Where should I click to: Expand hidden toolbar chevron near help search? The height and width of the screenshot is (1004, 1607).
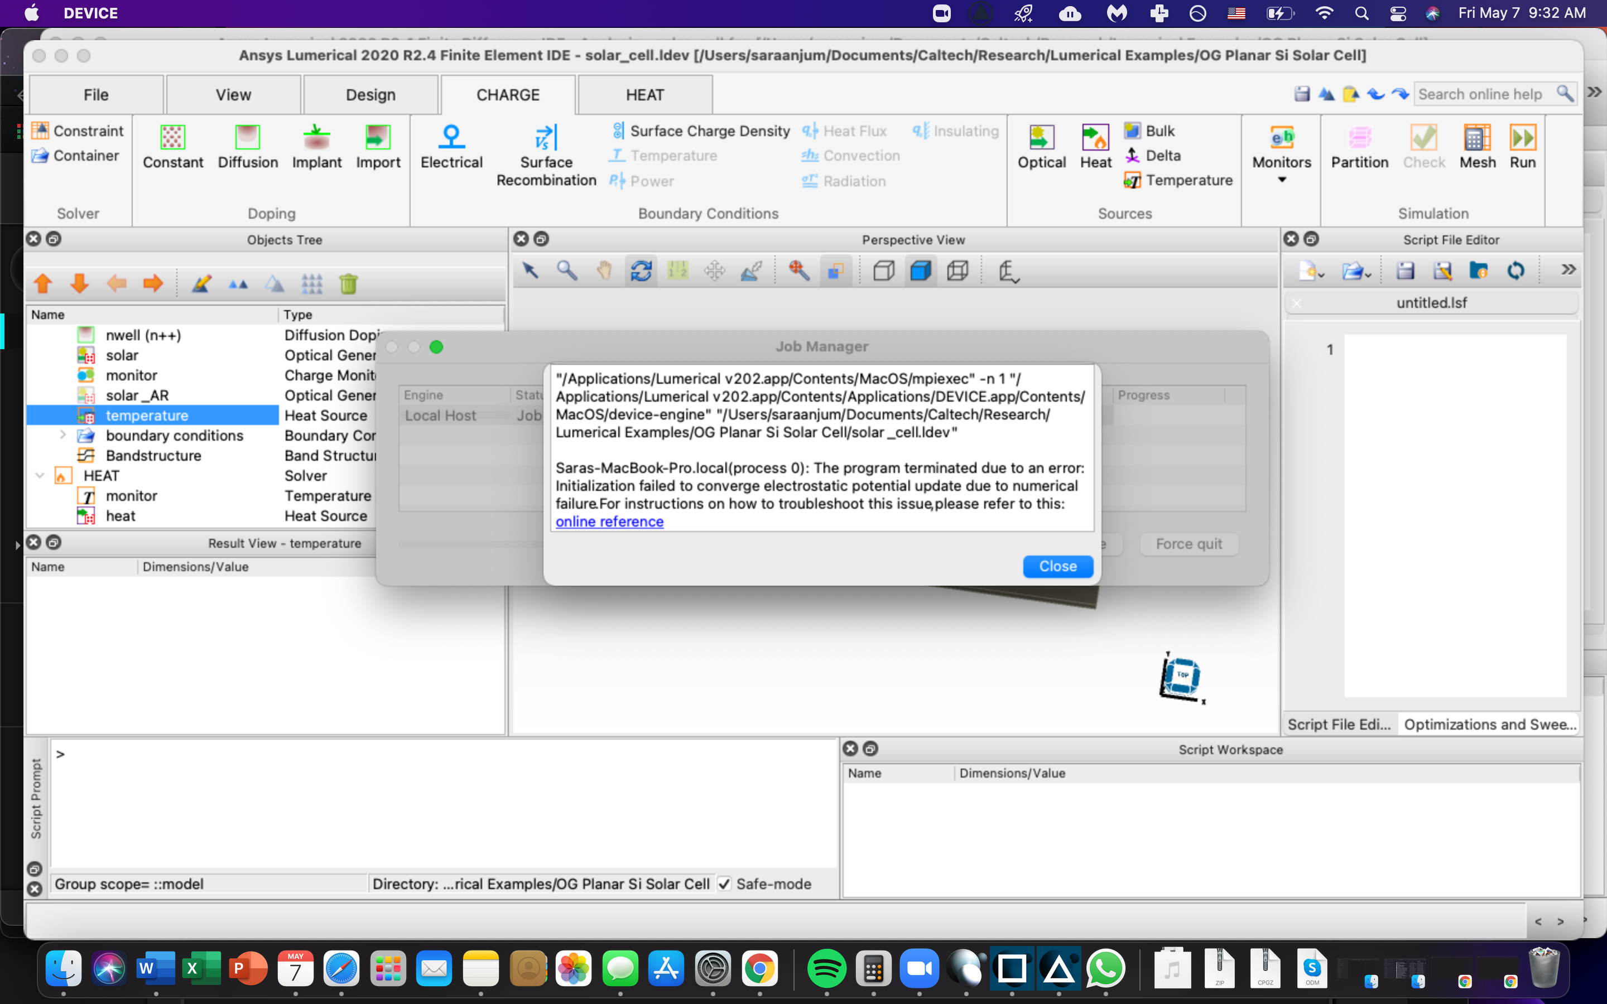click(1594, 92)
